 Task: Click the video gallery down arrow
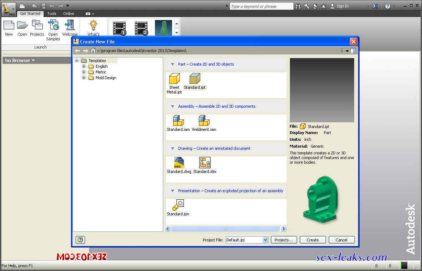click(177, 32)
